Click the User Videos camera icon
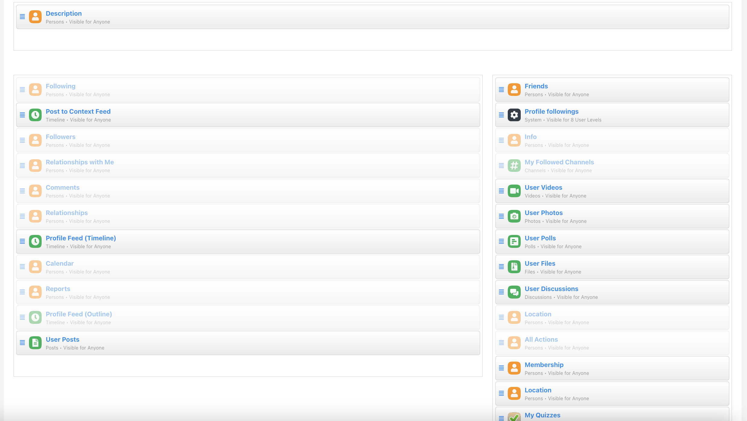Viewport: 747px width, 421px height. [514, 191]
